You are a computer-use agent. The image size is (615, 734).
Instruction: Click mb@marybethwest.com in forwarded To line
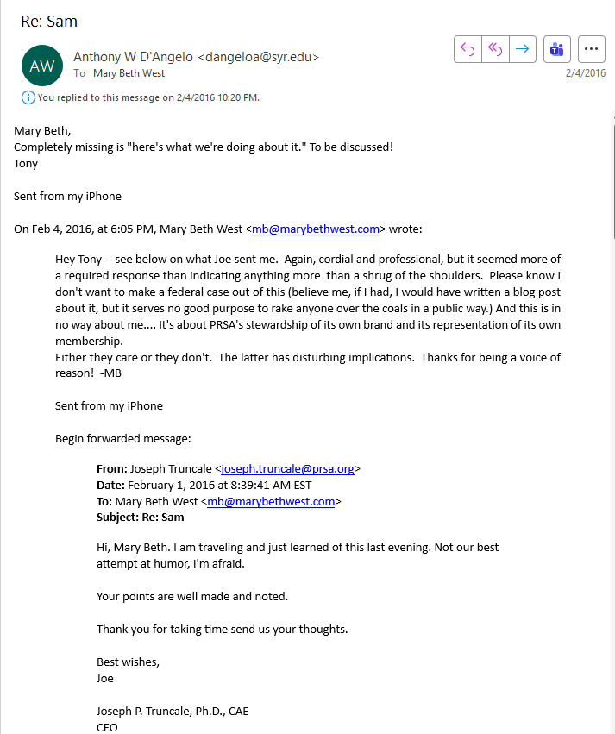click(x=271, y=501)
